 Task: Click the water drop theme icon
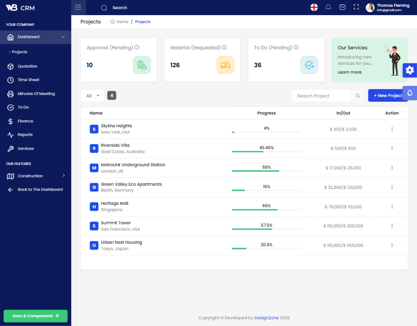tap(410, 93)
